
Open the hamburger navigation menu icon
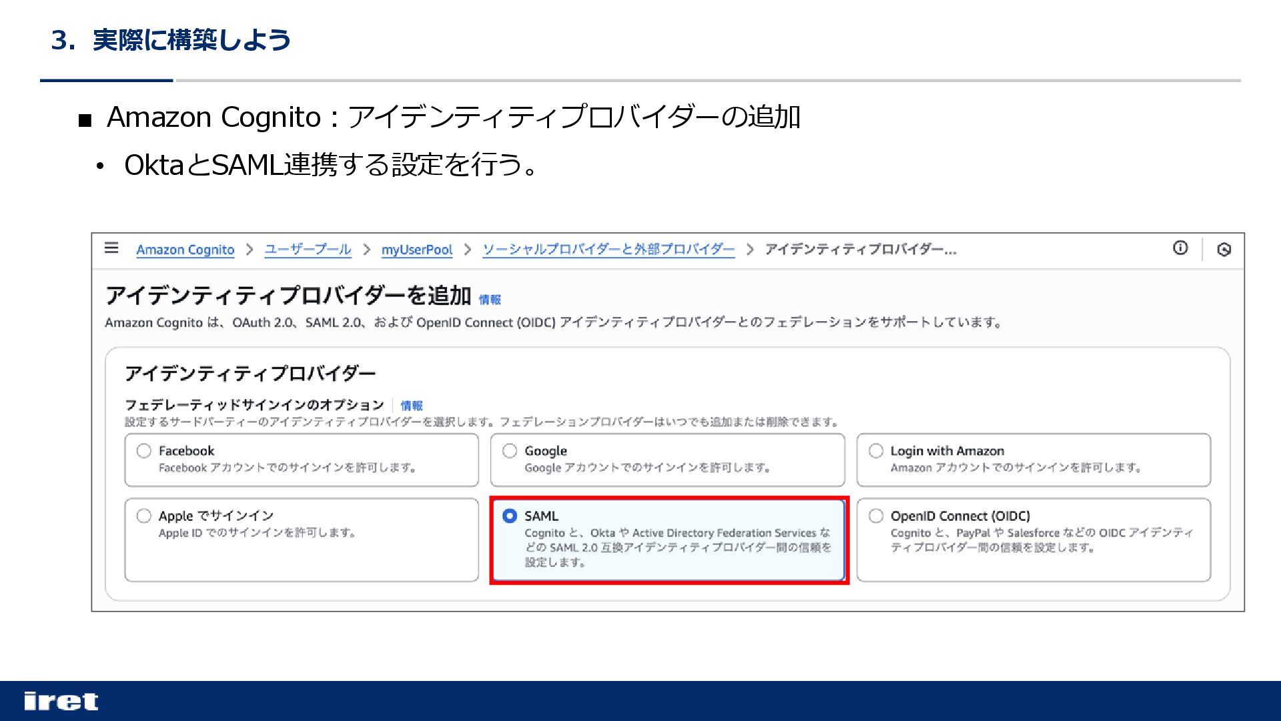111,248
